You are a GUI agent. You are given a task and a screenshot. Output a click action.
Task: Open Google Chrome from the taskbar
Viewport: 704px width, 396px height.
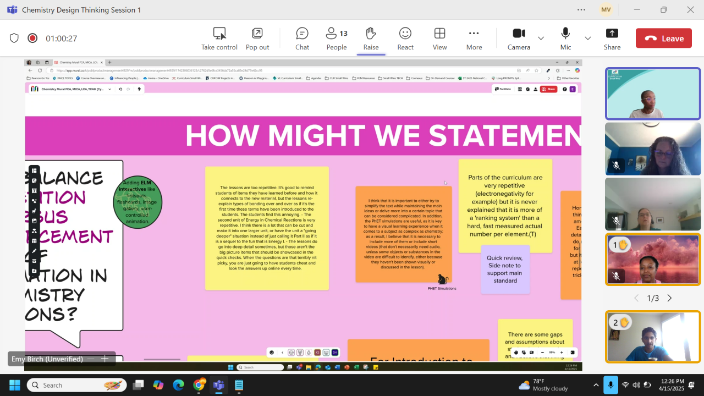(x=199, y=385)
